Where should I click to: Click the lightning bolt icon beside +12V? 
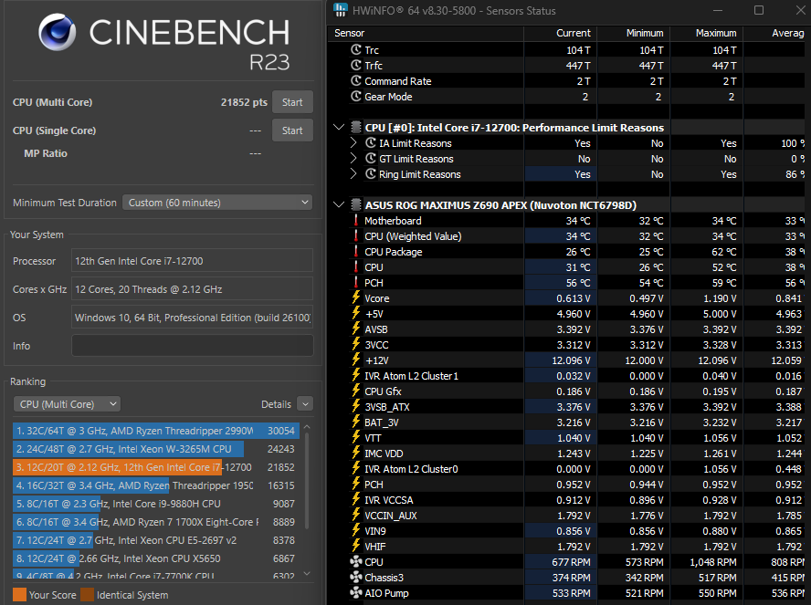(356, 360)
